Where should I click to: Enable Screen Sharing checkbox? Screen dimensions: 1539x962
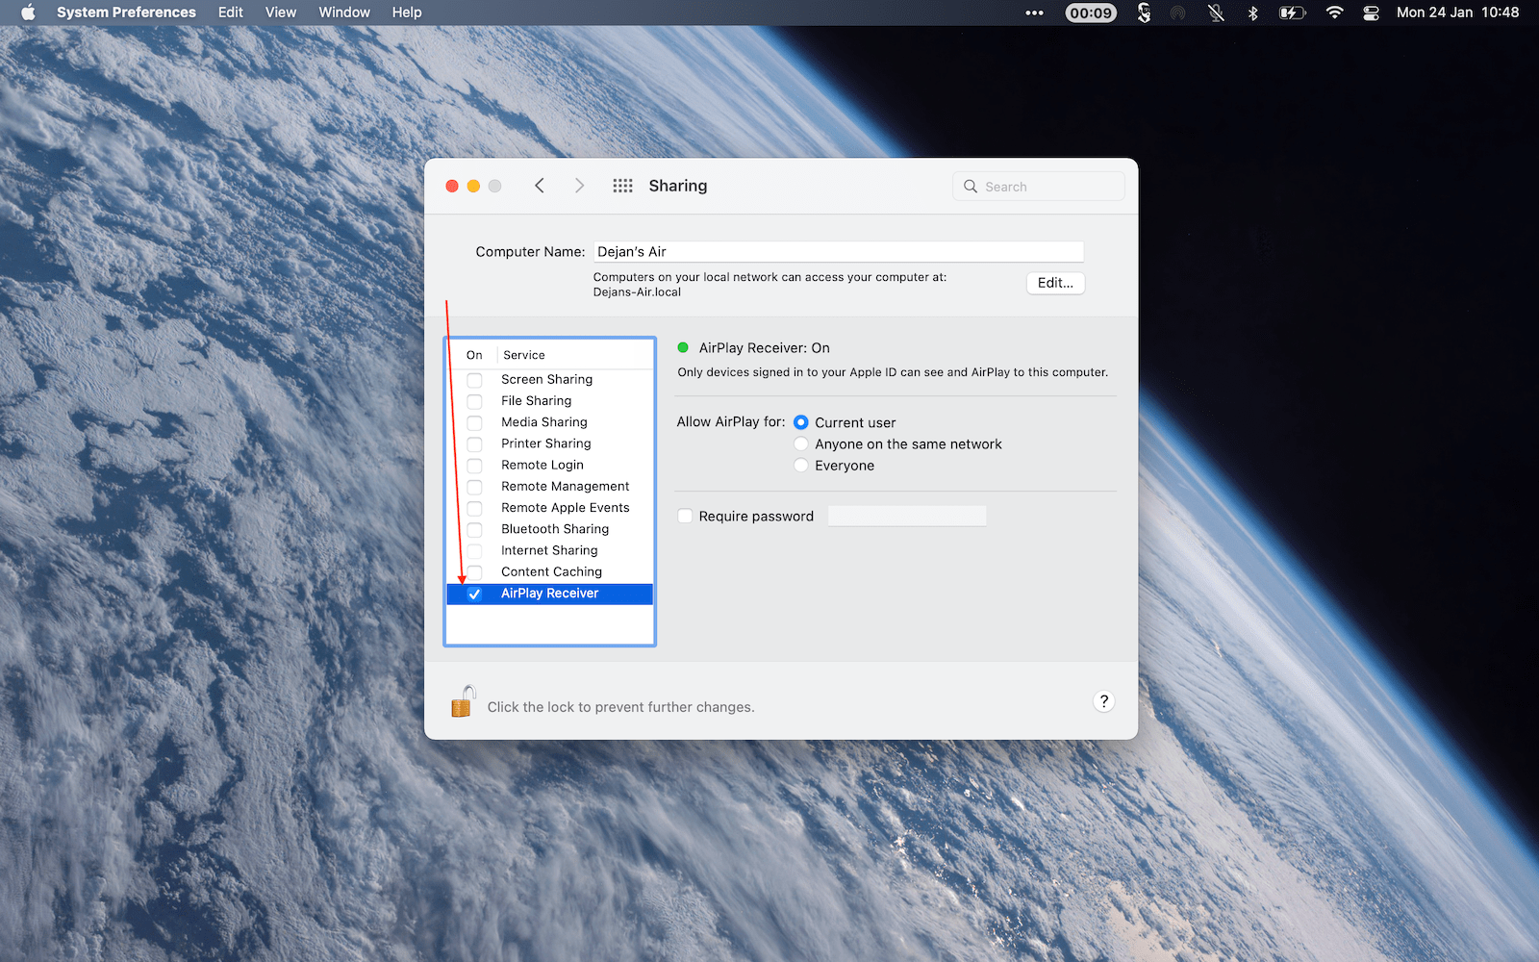pyautogui.click(x=474, y=380)
